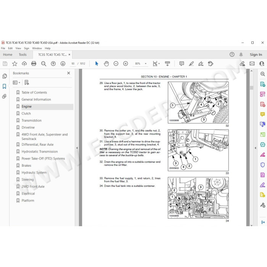Click the share with user account icon
The height and width of the screenshot is (267, 267).
(262, 64)
